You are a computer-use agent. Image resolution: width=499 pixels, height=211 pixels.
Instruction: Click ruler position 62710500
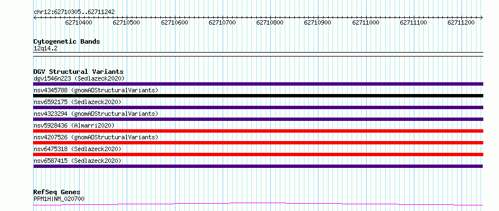point(126,22)
